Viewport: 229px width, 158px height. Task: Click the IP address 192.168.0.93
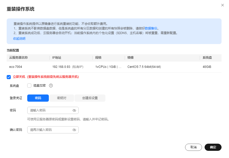[x=61, y=67]
